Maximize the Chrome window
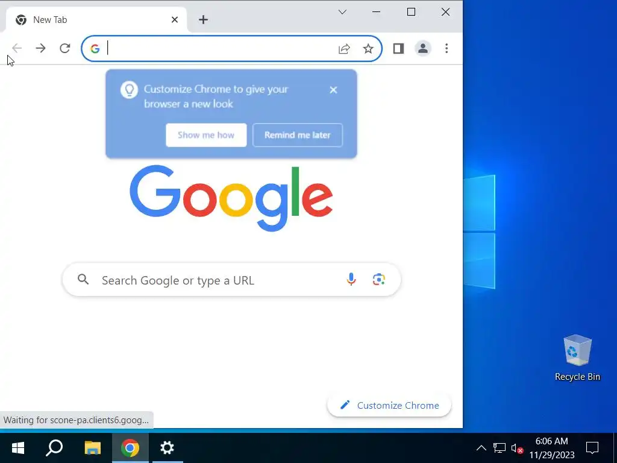Viewport: 617px width, 463px height. [x=411, y=12]
